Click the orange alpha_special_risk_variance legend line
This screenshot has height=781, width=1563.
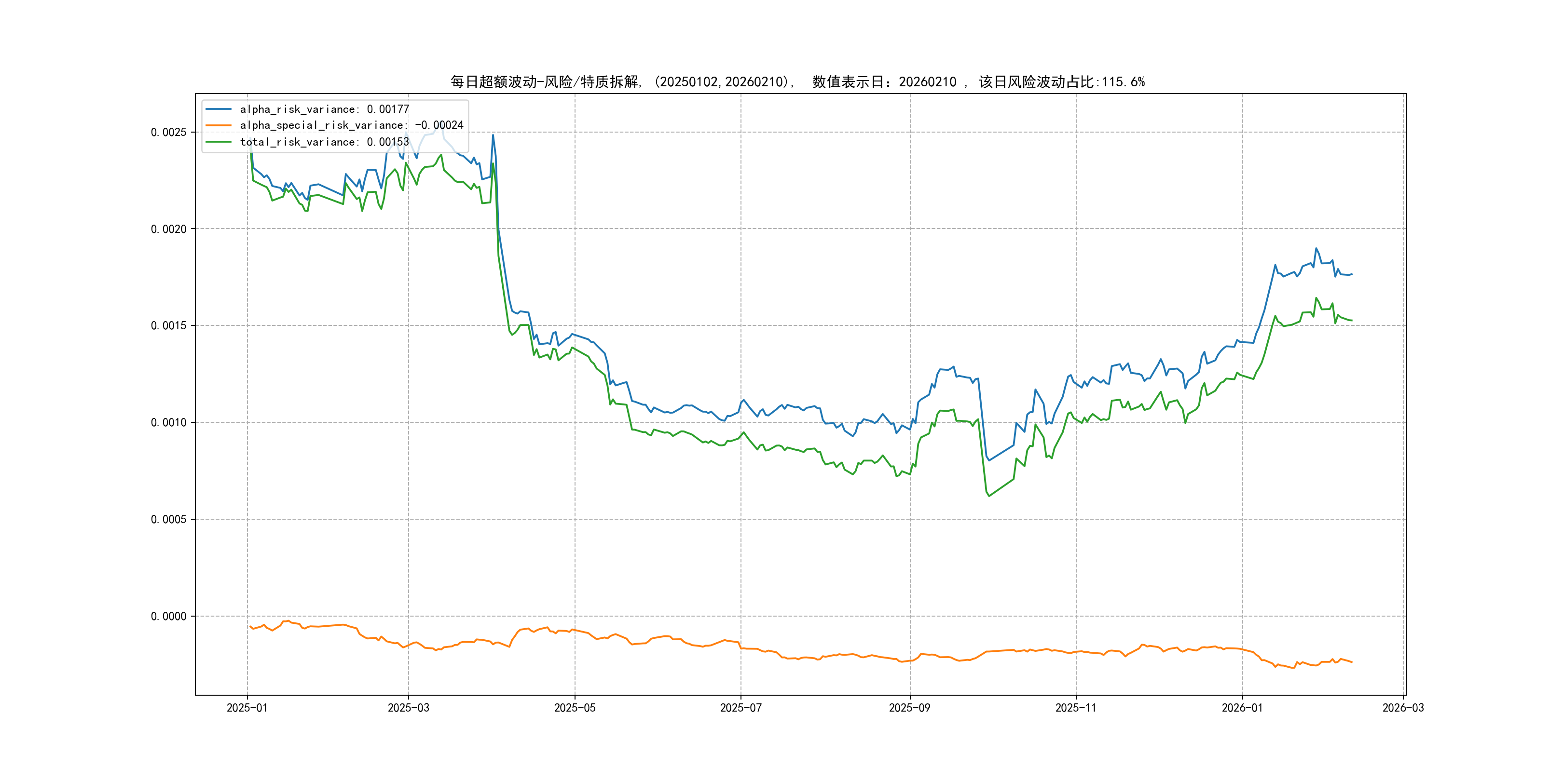219,125
